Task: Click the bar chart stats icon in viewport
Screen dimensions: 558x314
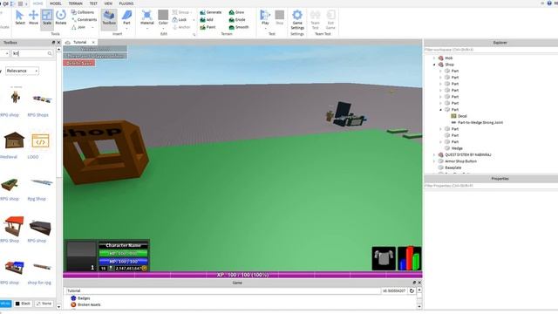Action: 410,258
